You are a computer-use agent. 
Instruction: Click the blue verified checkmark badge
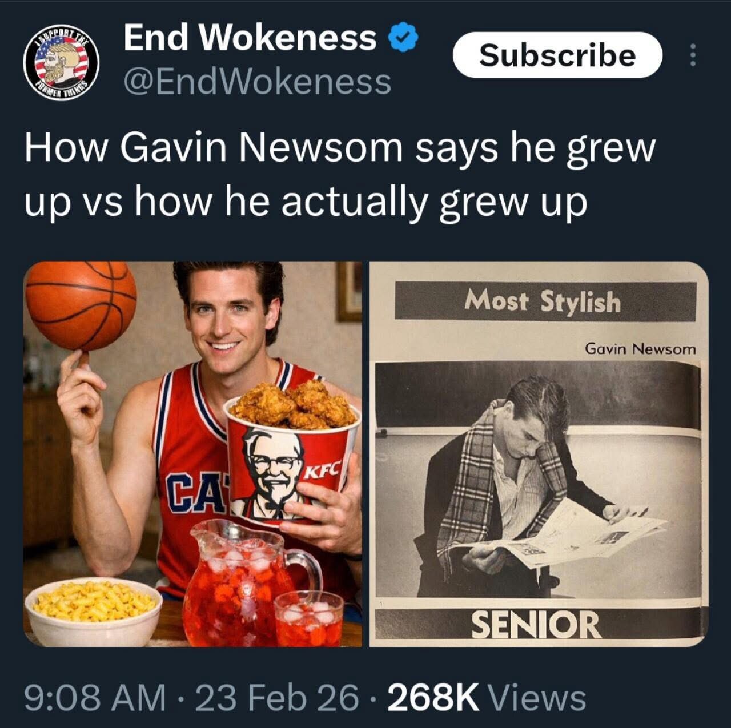(403, 38)
